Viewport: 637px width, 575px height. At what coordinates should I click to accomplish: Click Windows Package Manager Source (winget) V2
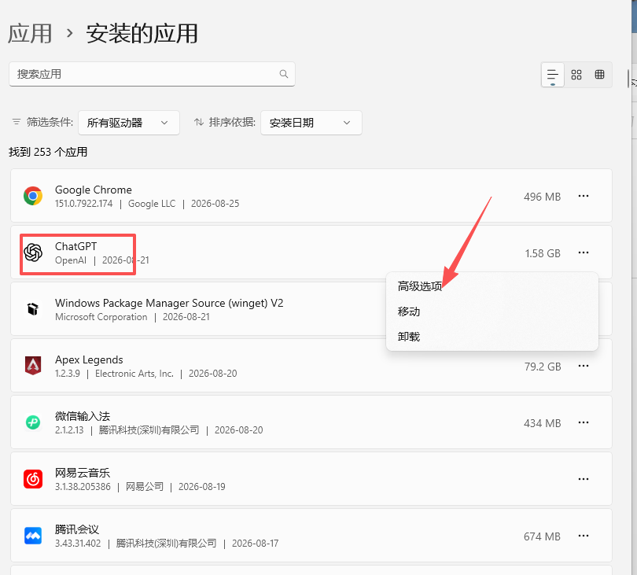[169, 303]
